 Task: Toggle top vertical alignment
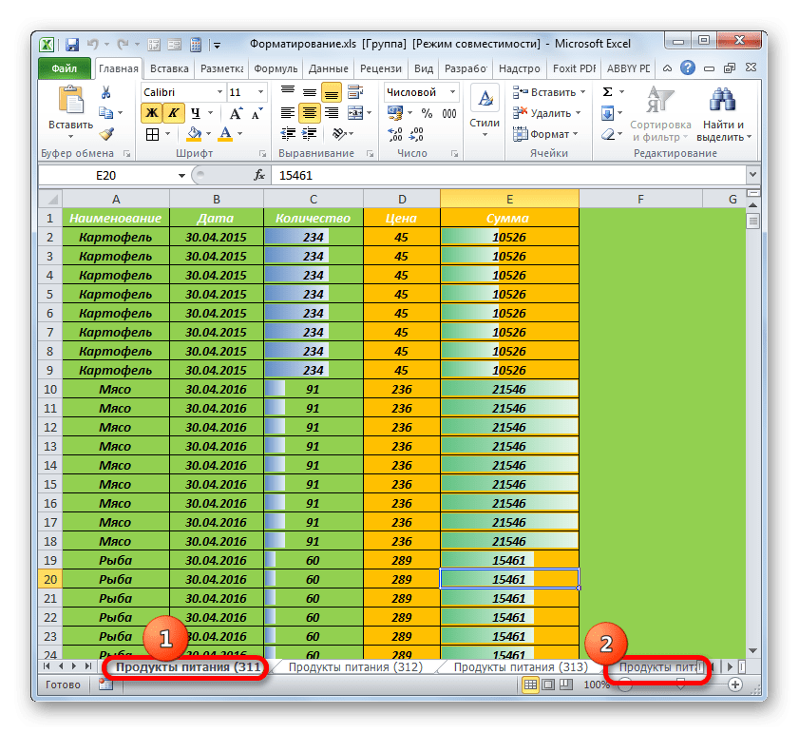(x=288, y=92)
